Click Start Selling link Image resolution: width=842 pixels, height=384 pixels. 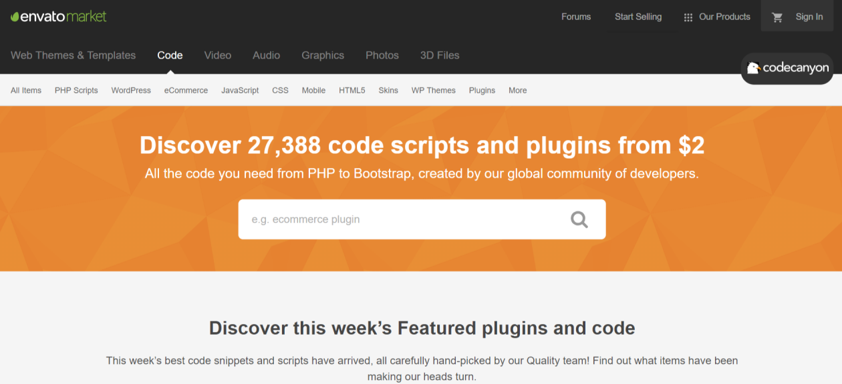[x=638, y=17]
